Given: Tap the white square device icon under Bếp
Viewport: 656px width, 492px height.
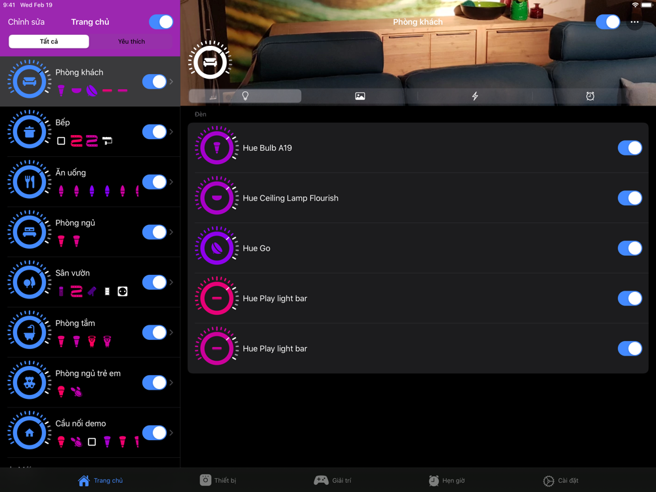Looking at the screenshot, I should tap(61, 141).
